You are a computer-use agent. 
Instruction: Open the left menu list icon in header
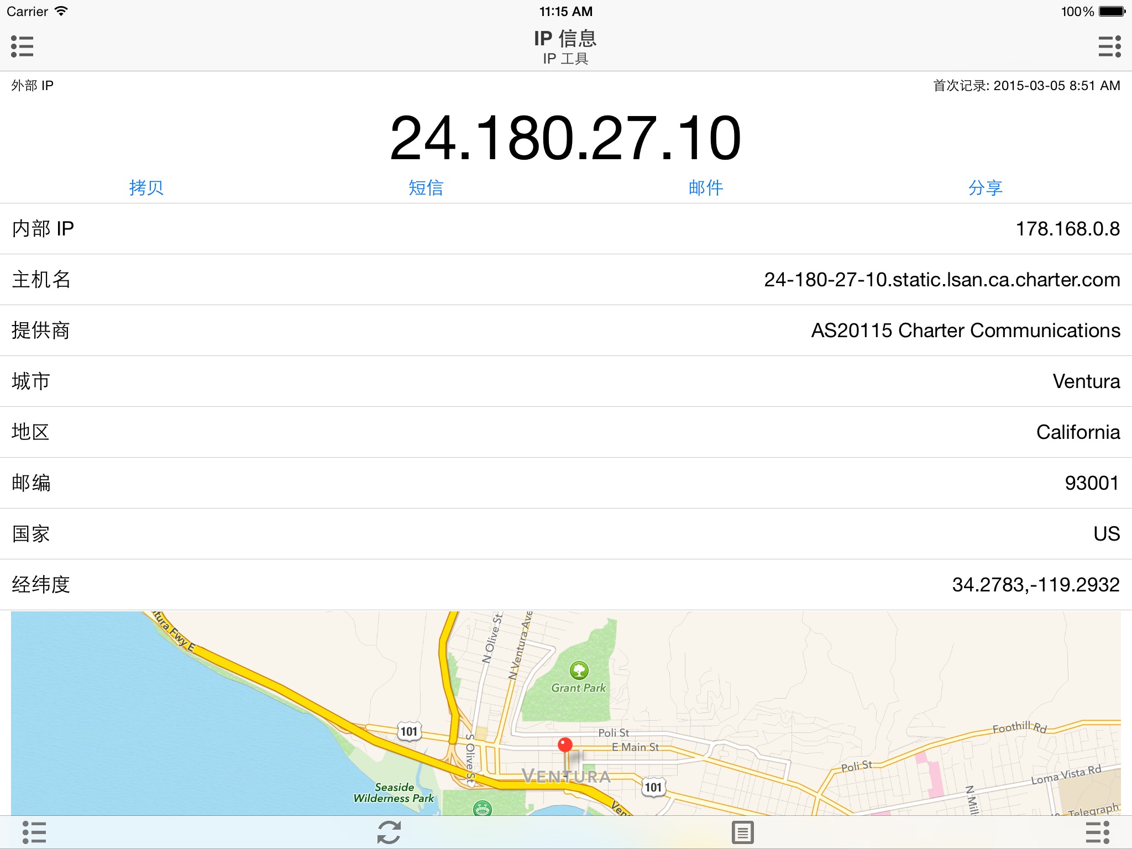[x=22, y=46]
